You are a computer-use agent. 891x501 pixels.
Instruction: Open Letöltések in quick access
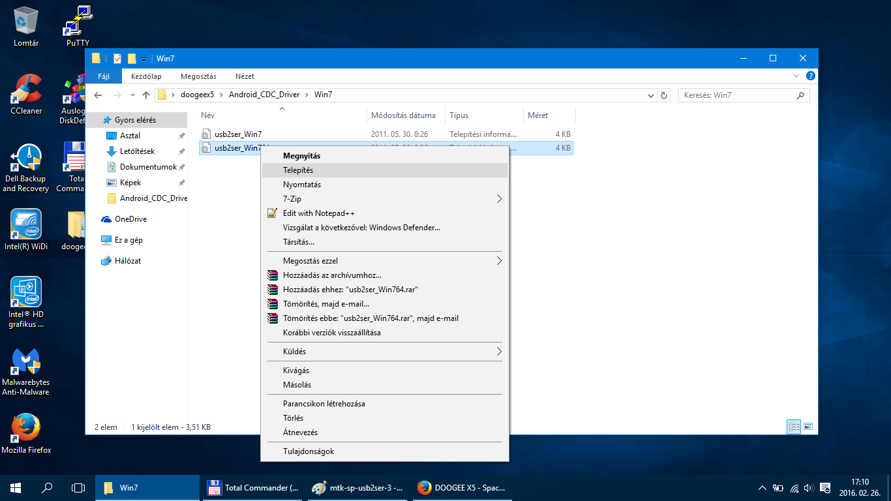point(137,151)
